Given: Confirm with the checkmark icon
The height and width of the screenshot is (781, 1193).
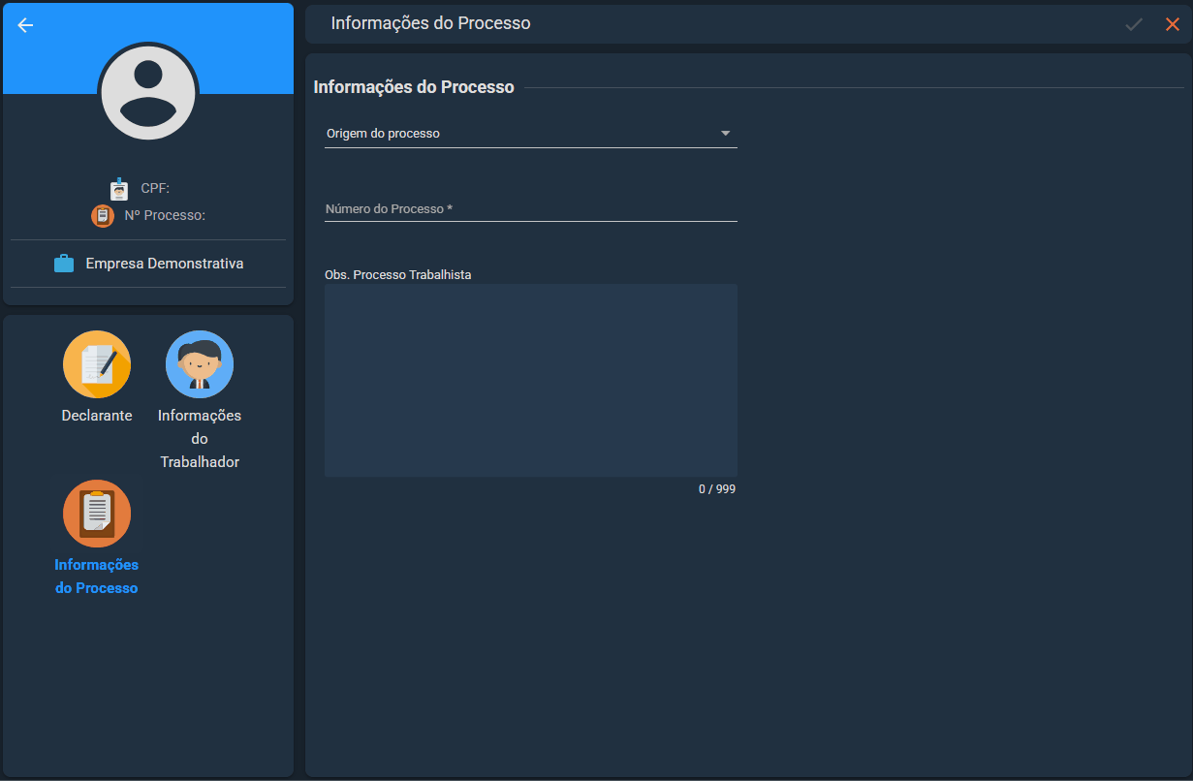Looking at the screenshot, I should (1134, 24).
